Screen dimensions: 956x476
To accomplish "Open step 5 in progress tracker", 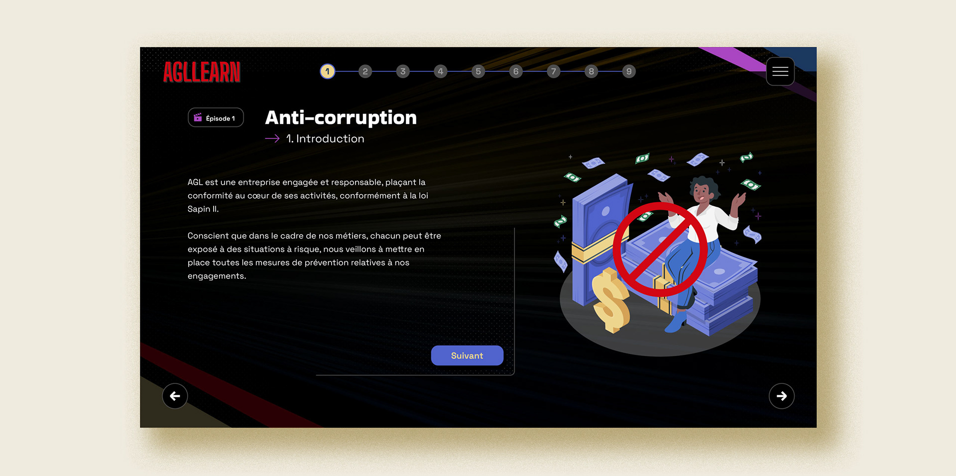I will 478,72.
